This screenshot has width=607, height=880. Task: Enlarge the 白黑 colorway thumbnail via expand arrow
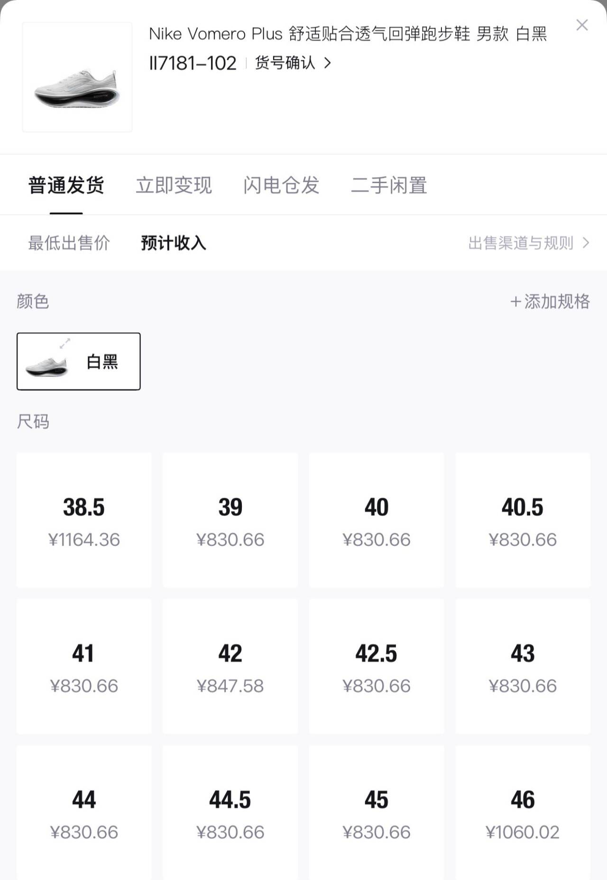click(66, 343)
